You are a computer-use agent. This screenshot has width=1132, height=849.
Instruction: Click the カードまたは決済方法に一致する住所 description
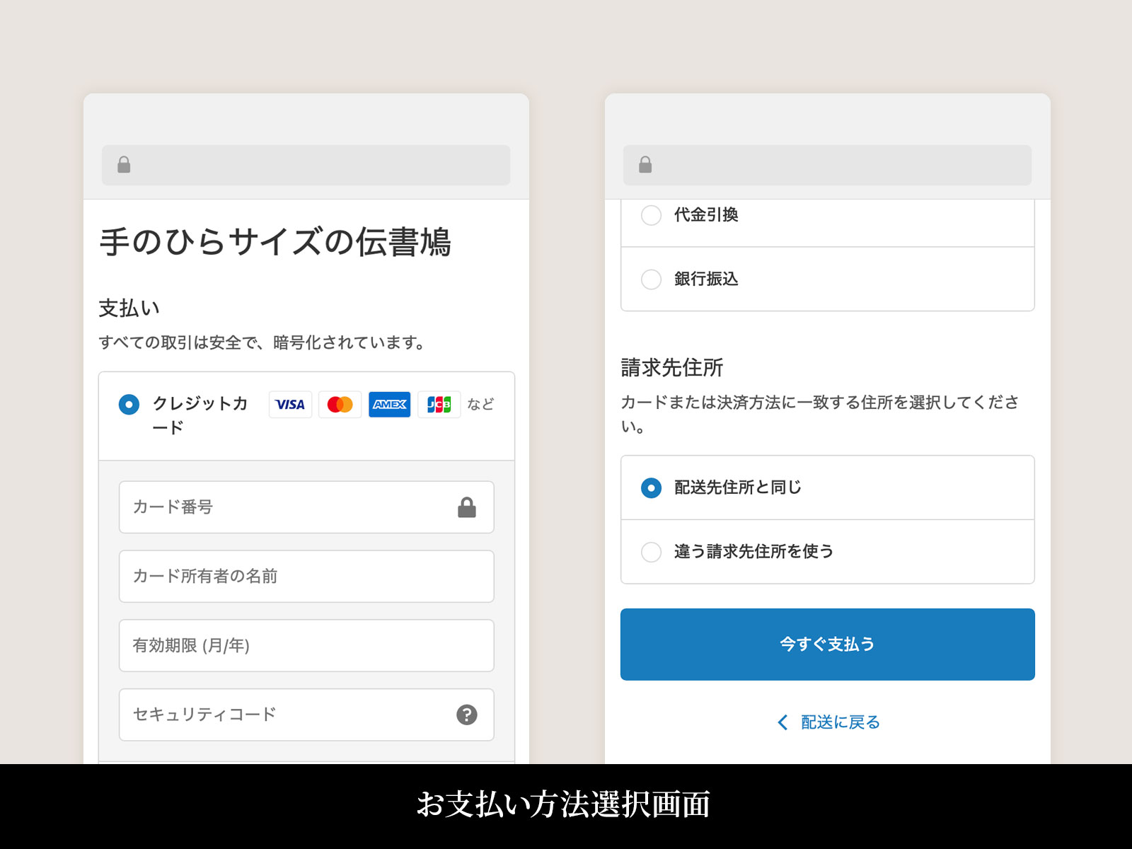pos(821,415)
